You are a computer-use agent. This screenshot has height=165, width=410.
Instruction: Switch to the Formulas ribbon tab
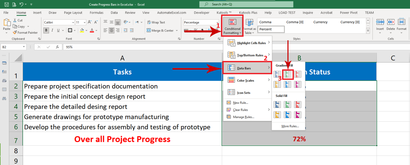[x=96, y=13]
